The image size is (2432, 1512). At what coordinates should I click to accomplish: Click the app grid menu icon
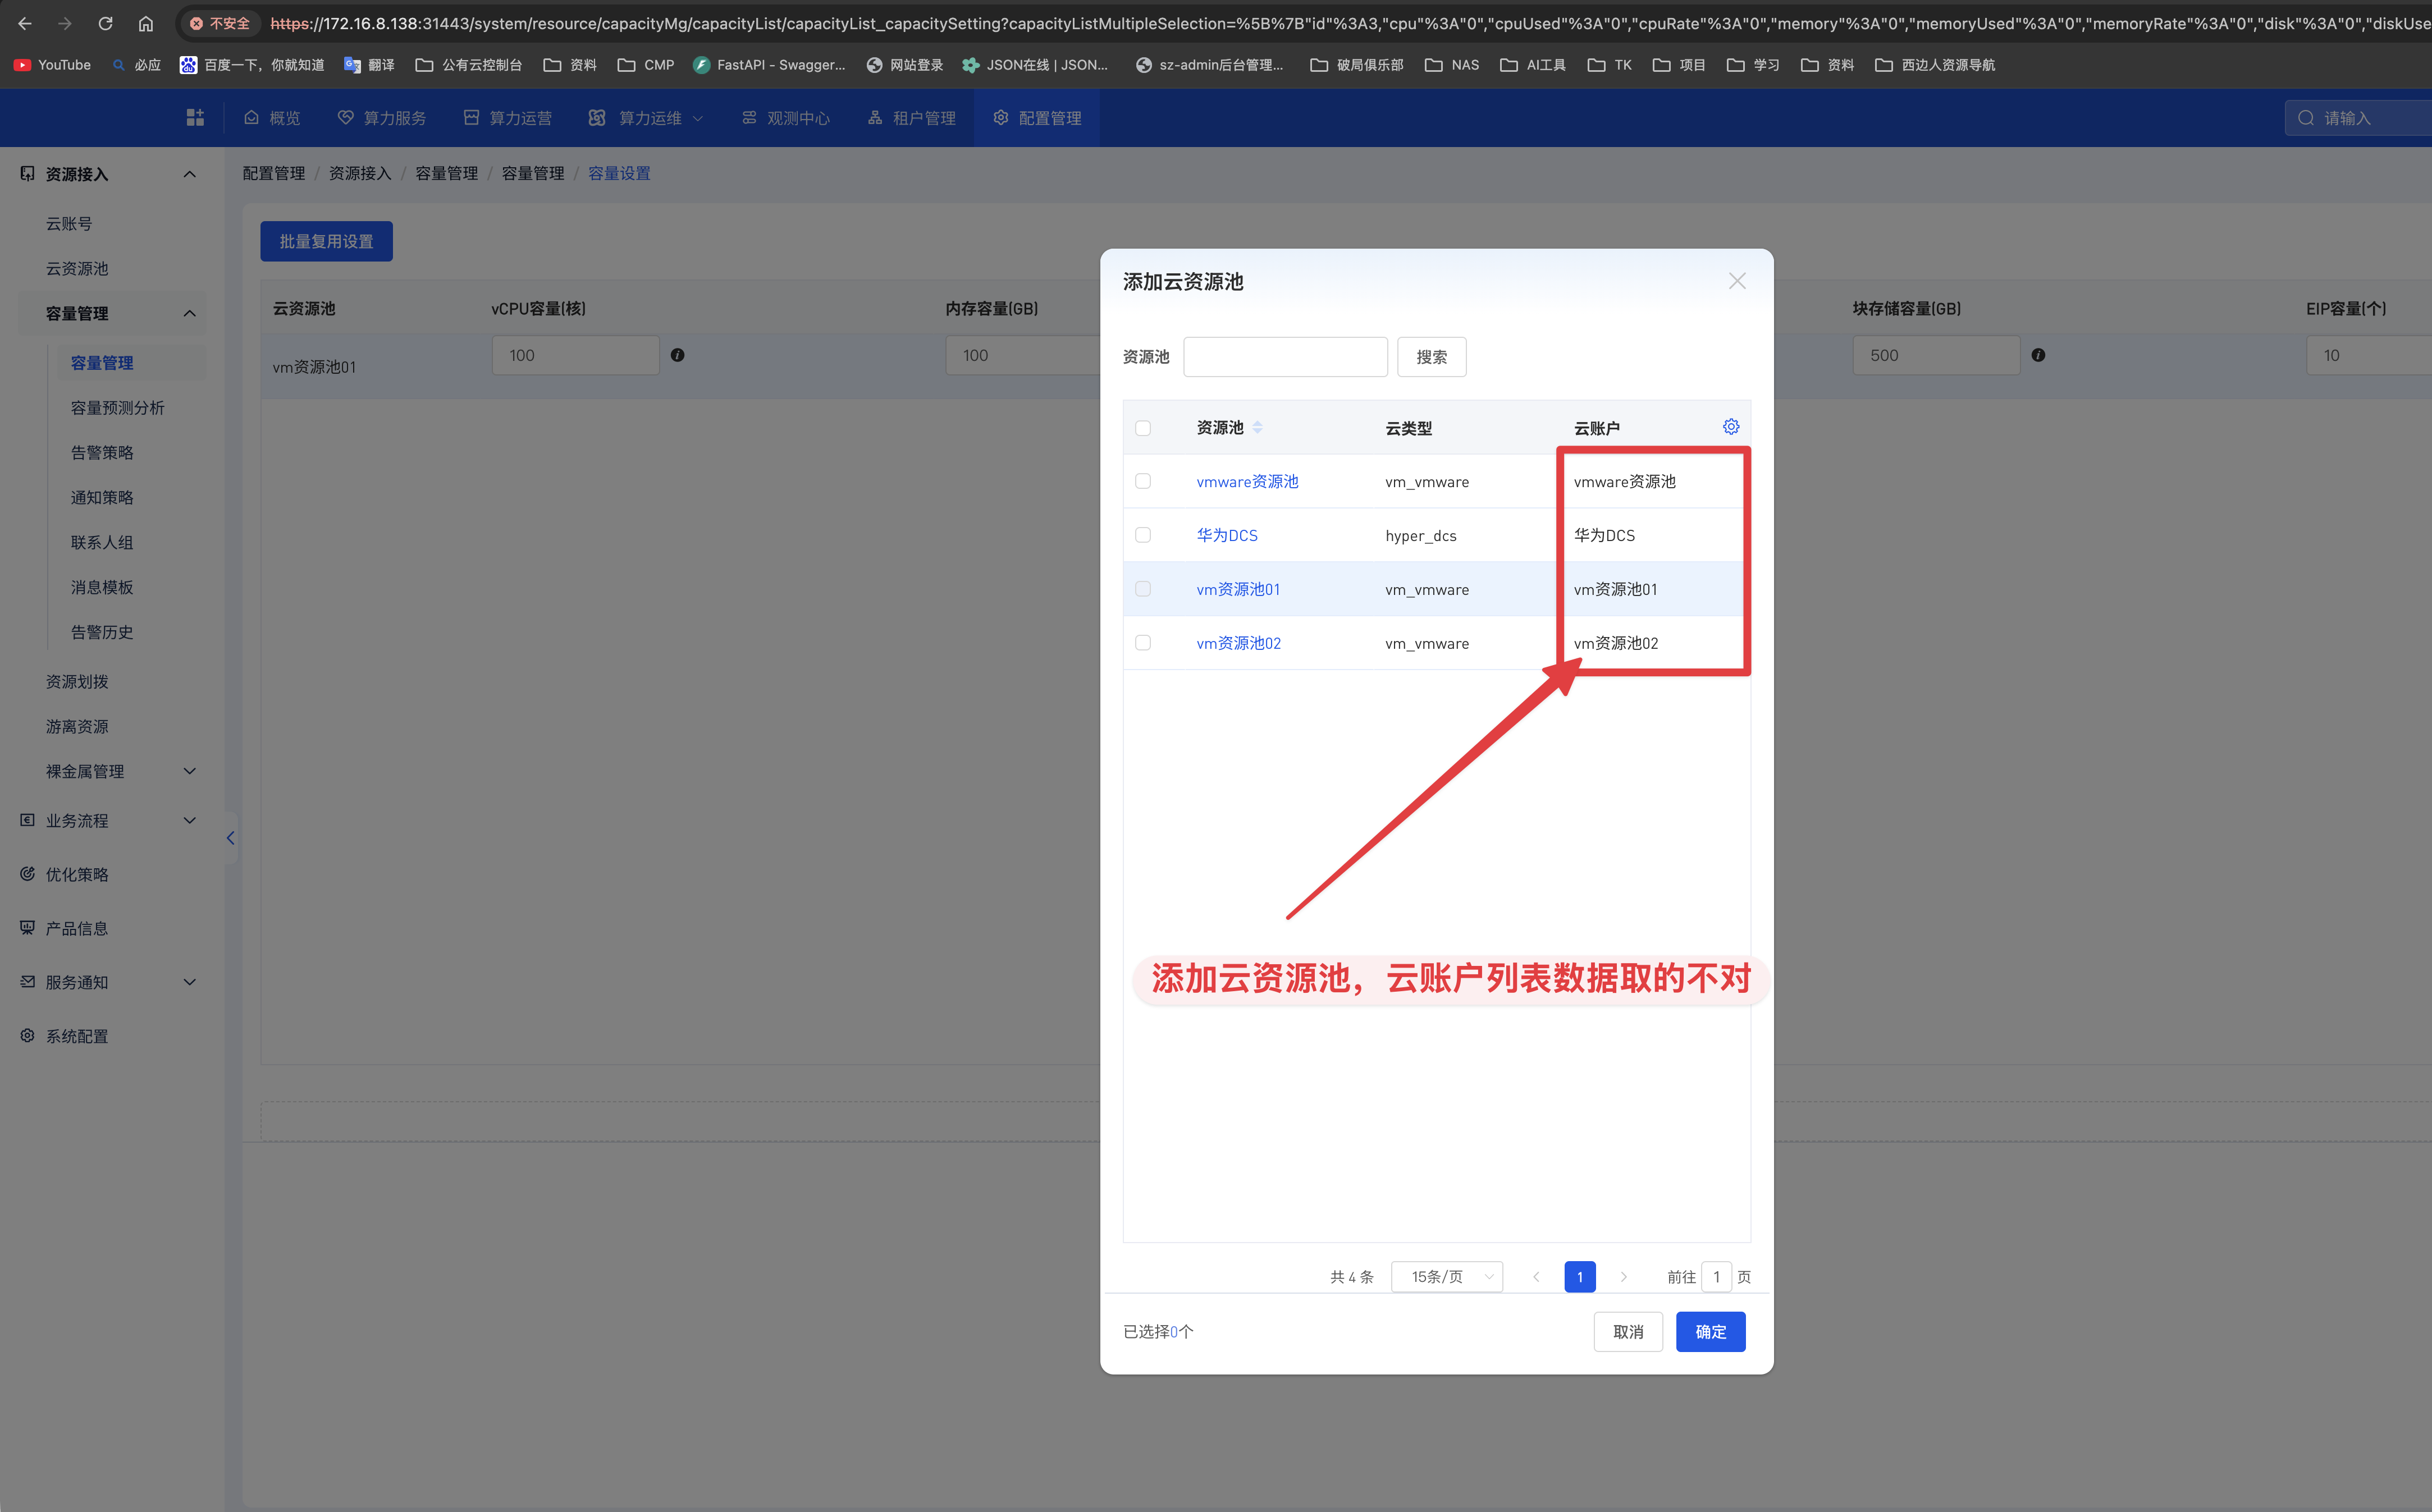(x=195, y=118)
